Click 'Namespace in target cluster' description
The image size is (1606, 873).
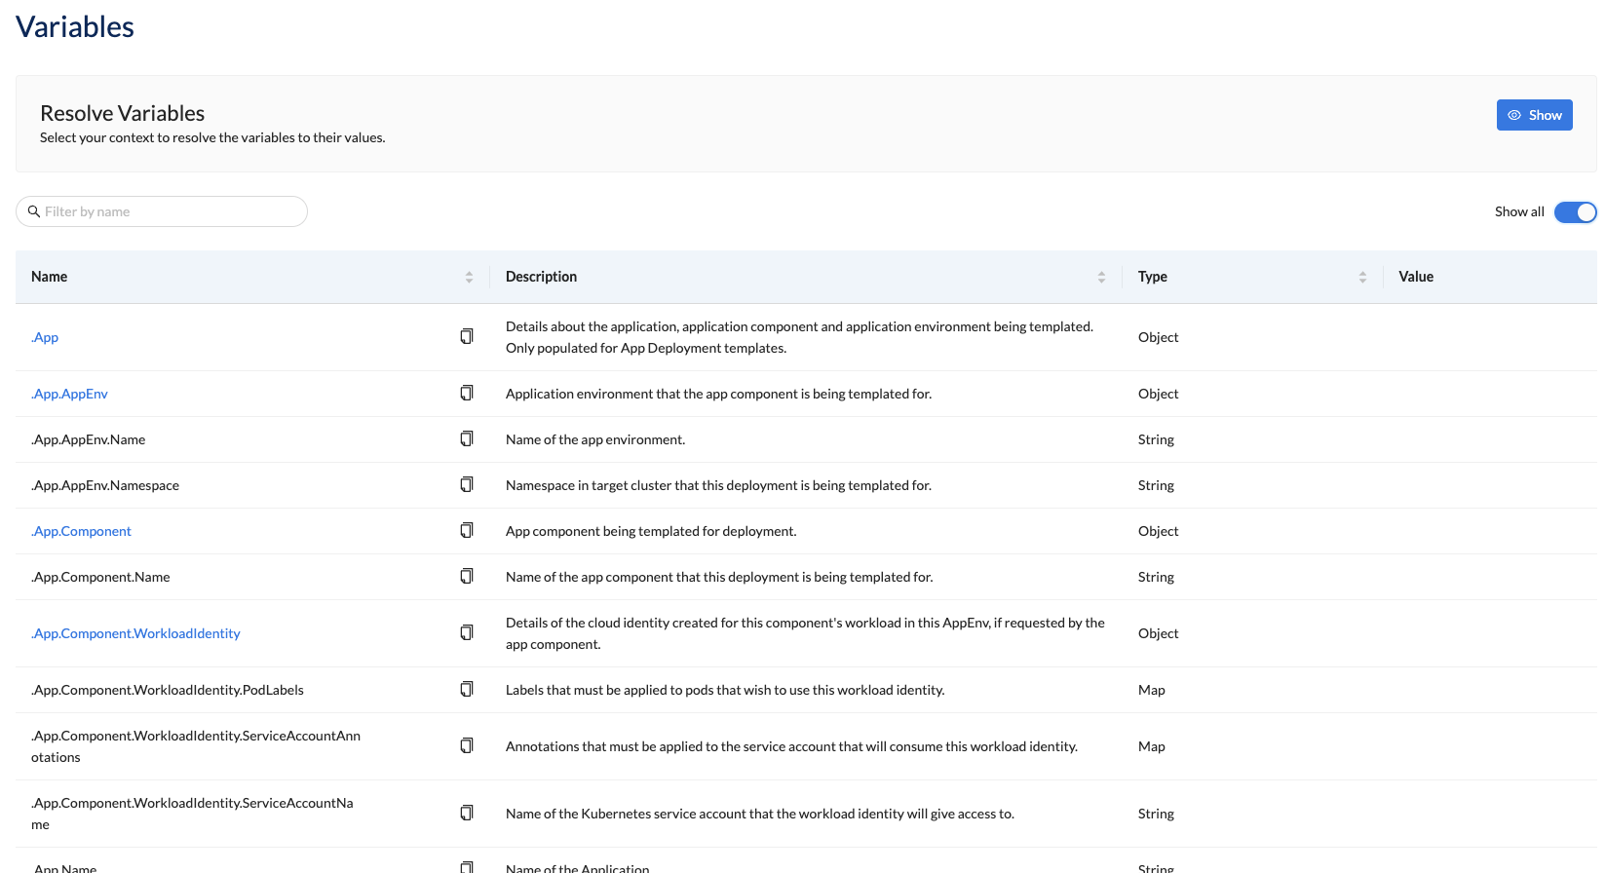coord(718,485)
